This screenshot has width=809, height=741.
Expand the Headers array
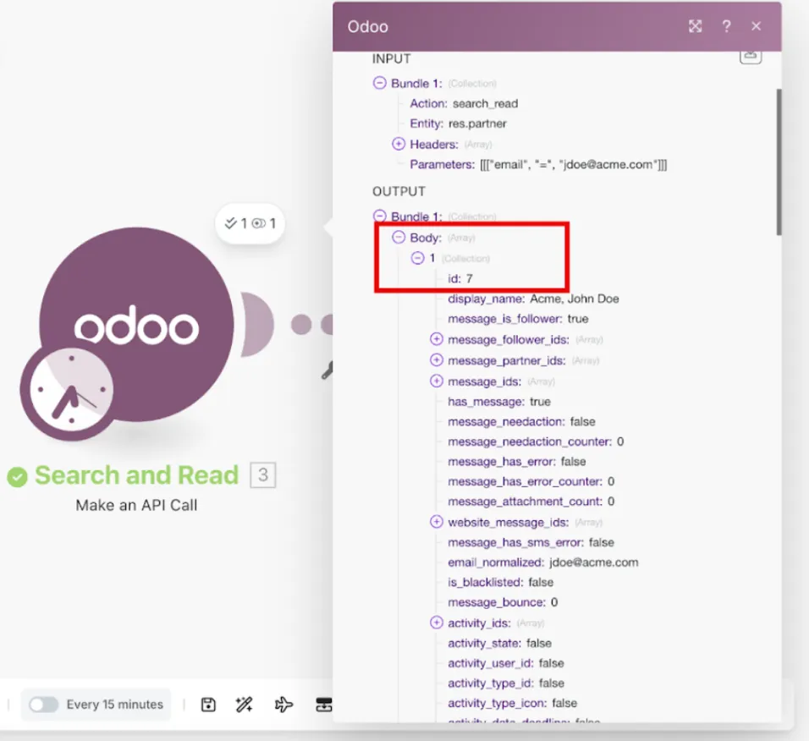[399, 144]
